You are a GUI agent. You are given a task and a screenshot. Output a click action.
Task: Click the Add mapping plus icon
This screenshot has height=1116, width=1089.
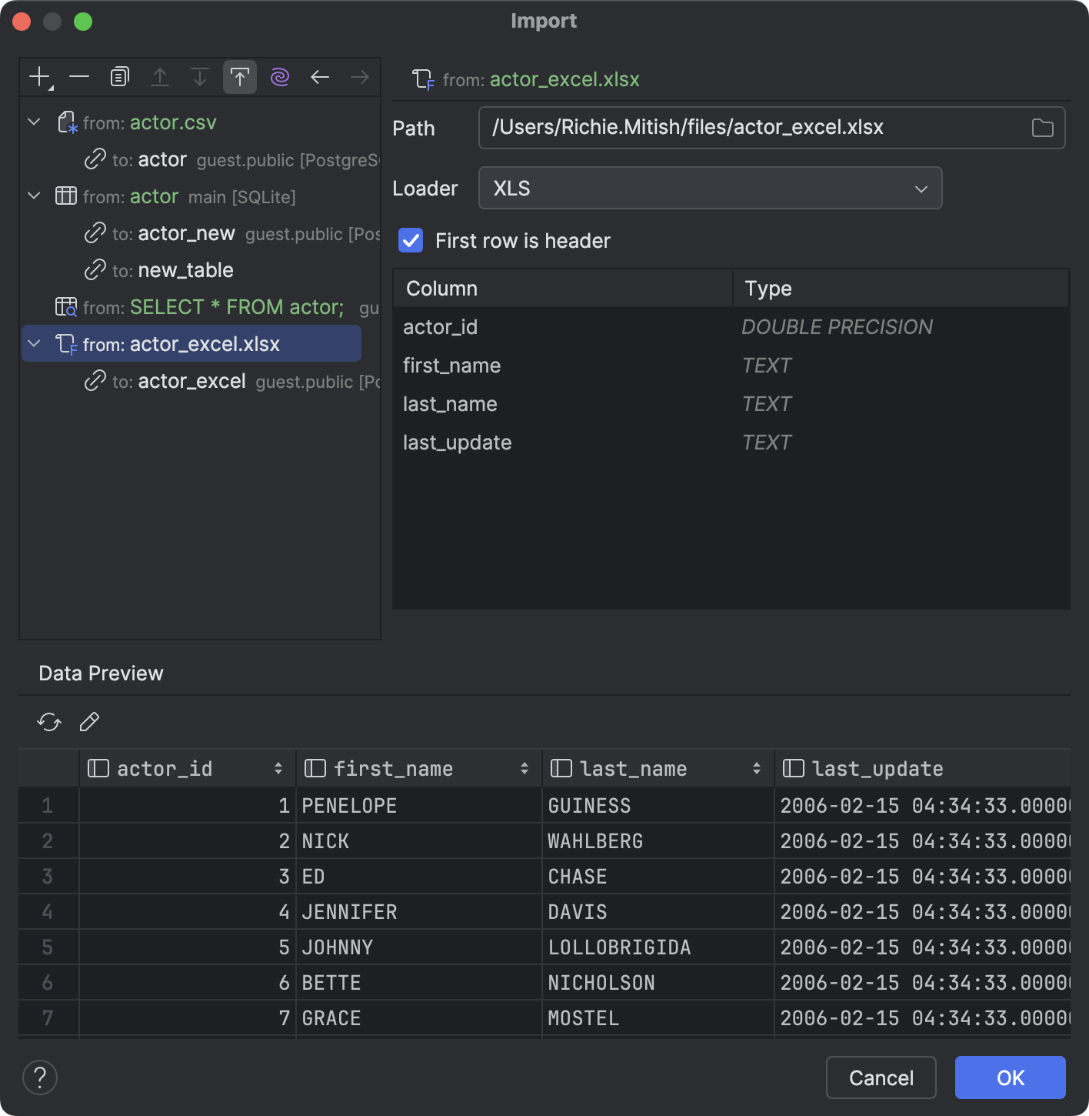pyautogui.click(x=38, y=76)
